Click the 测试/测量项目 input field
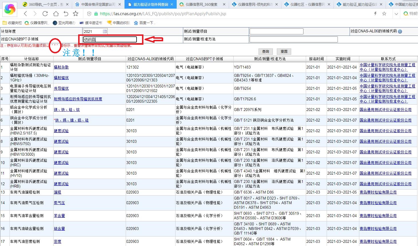 click(276, 31)
